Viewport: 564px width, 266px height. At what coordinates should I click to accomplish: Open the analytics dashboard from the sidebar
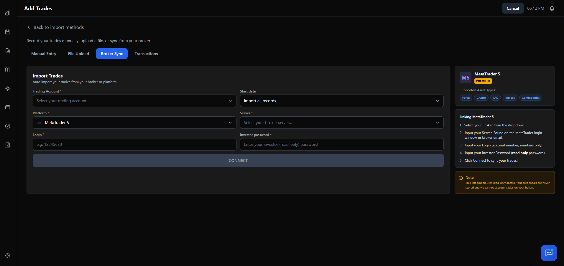click(7, 13)
